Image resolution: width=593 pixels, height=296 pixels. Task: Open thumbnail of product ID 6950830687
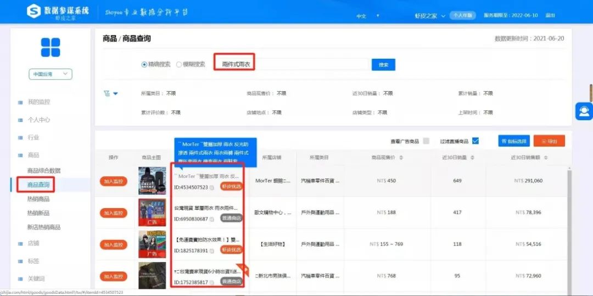click(x=153, y=213)
